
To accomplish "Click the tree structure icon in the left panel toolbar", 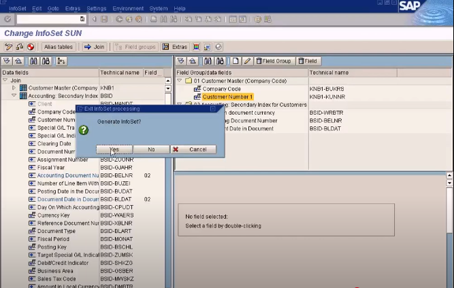I will click(61, 61).
